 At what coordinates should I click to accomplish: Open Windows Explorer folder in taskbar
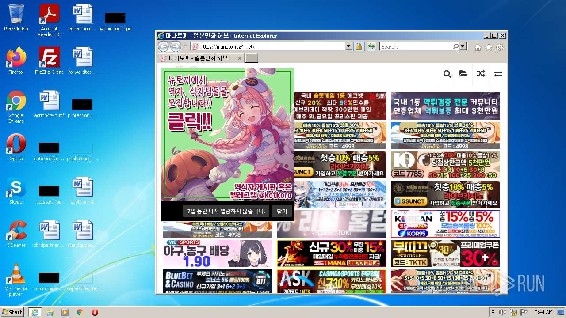(50, 312)
